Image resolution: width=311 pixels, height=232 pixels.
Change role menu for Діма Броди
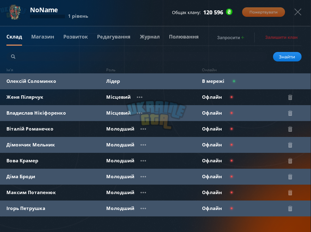(143, 177)
